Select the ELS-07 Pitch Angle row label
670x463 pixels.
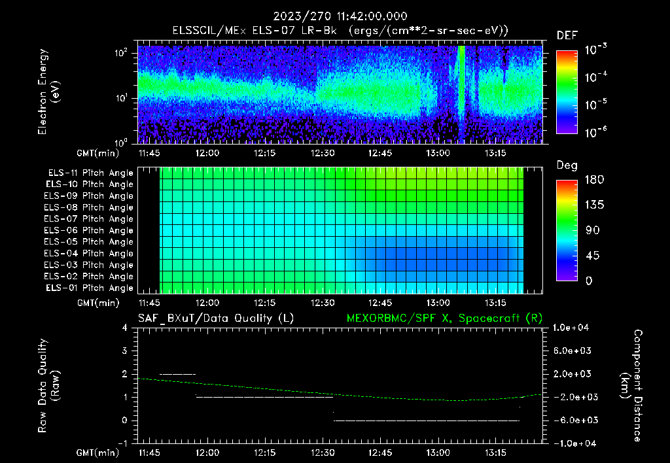(89, 218)
